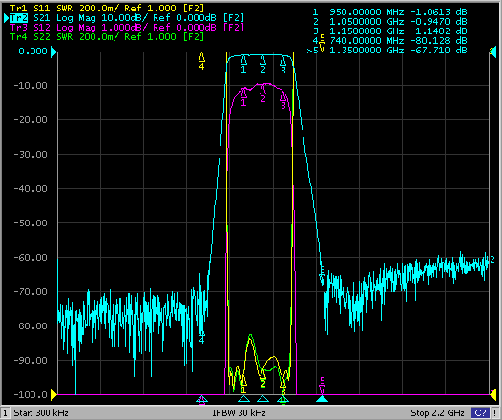
Task: Click the Start 300 kHz field
Action: (41, 413)
